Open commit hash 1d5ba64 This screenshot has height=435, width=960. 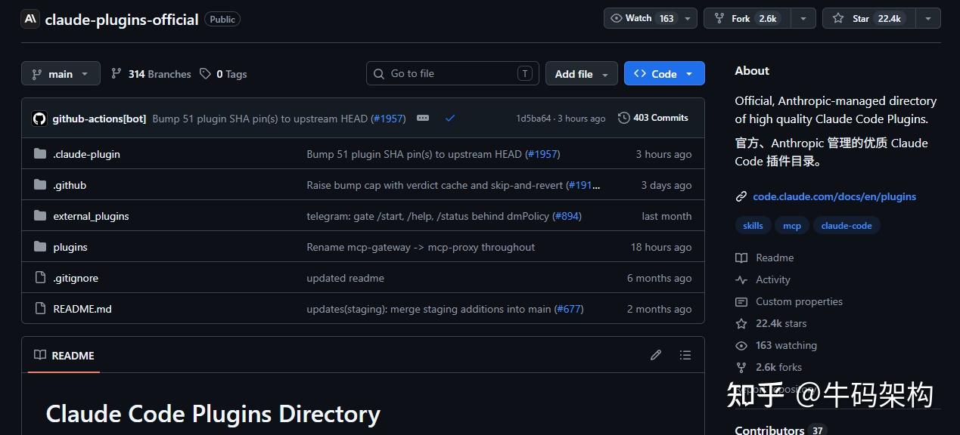click(533, 119)
